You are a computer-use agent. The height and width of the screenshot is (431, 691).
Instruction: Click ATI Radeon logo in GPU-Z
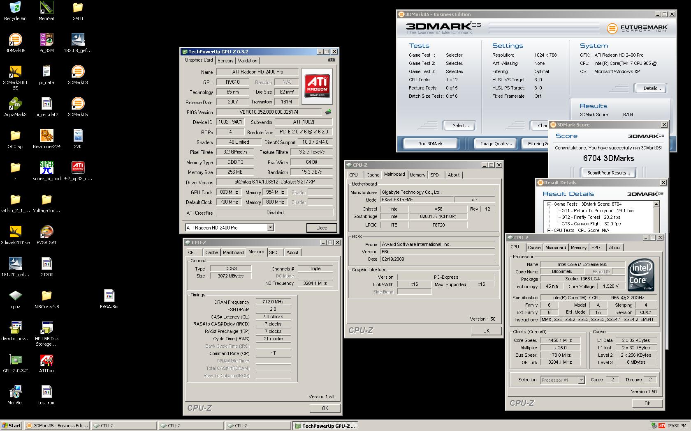[x=317, y=86]
